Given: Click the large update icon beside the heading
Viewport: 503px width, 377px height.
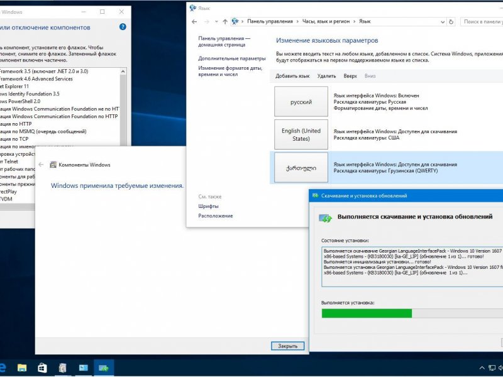Looking at the screenshot, I should point(325,218).
